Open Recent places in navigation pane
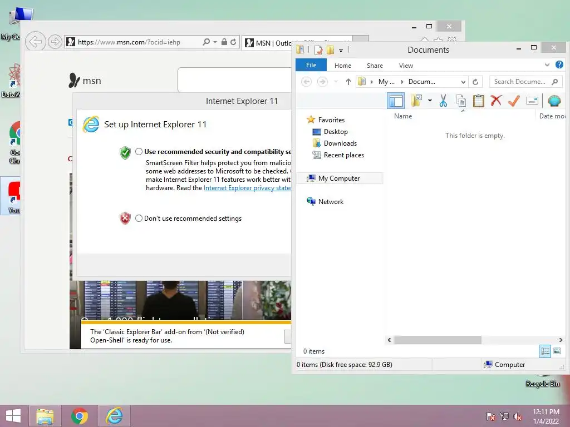570x427 pixels. 344,155
